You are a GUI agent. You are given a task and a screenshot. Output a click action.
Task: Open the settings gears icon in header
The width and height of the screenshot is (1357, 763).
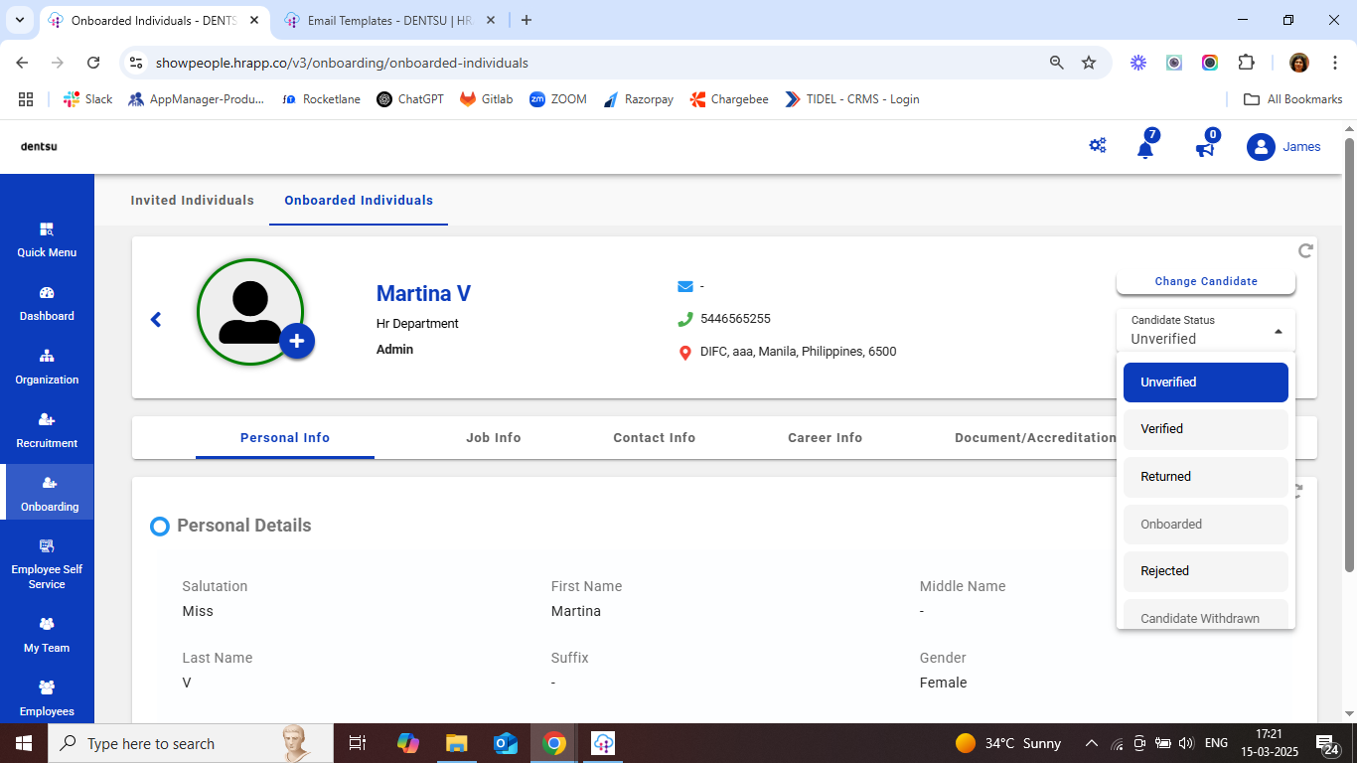point(1098,146)
